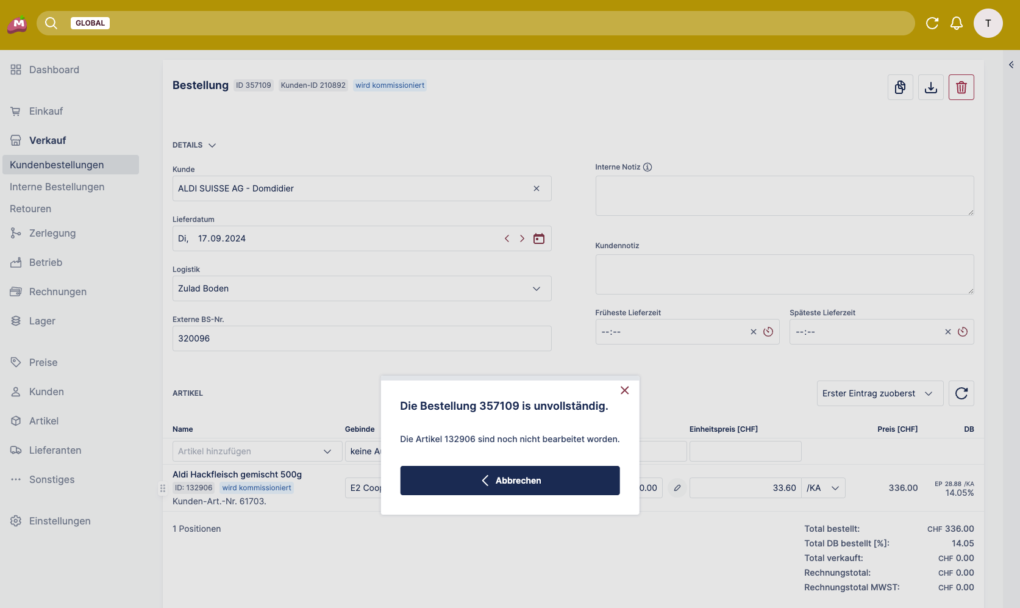Open the Erster Eintrag zuoberst sort dropdown
The height and width of the screenshot is (608, 1020).
[879, 393]
